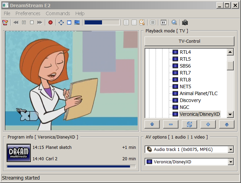Click channel list scrollbar up arrow

point(230,52)
